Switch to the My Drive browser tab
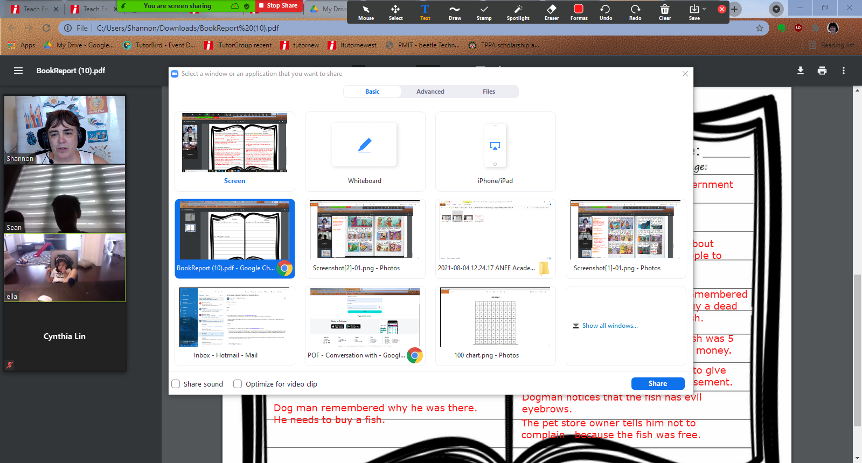The image size is (862, 463). click(328, 9)
